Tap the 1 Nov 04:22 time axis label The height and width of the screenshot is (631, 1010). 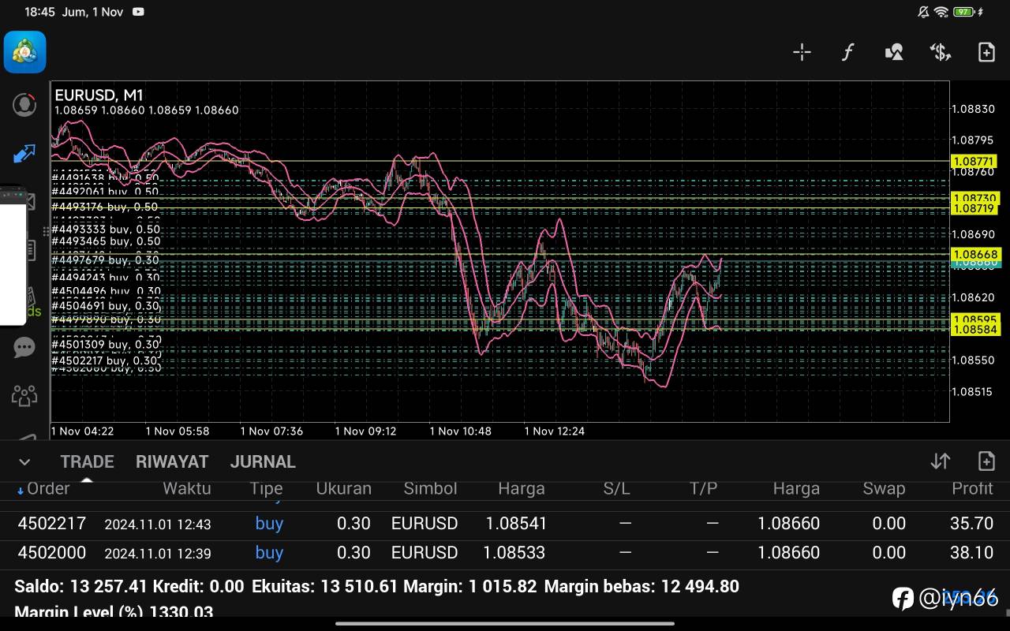point(82,431)
